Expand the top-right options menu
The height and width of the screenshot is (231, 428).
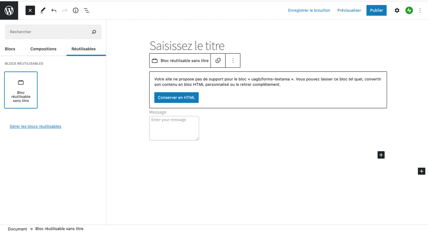coord(420,10)
